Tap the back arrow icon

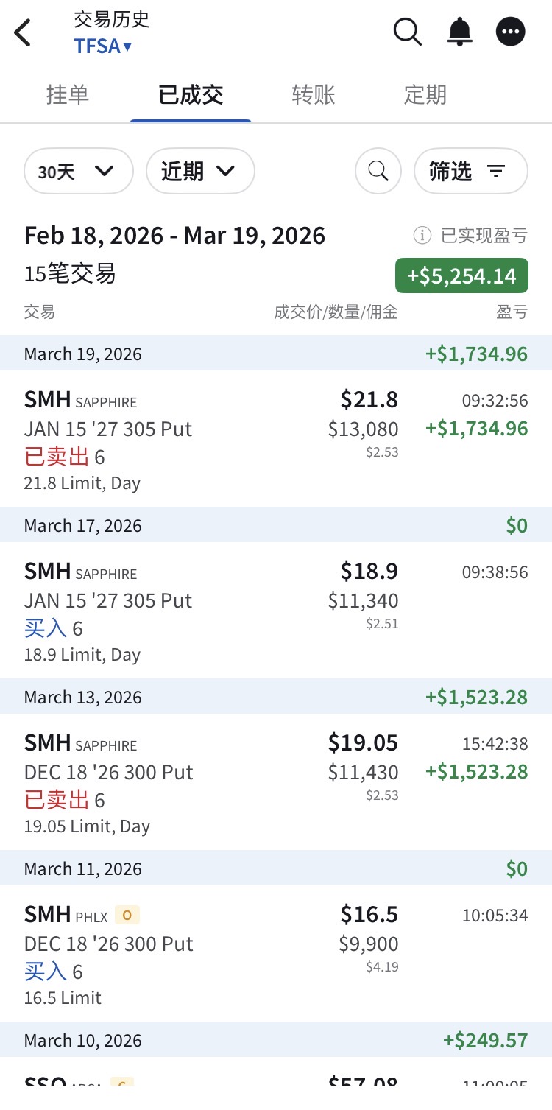coord(24,32)
